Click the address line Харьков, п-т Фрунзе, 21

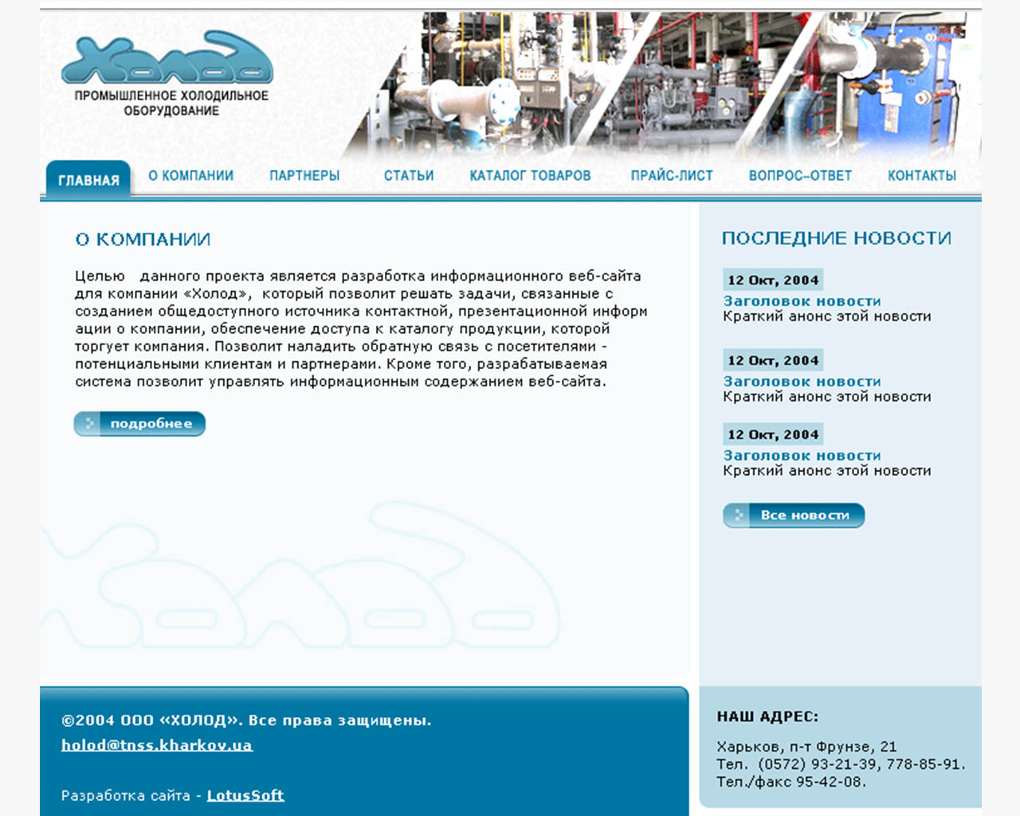(x=806, y=747)
